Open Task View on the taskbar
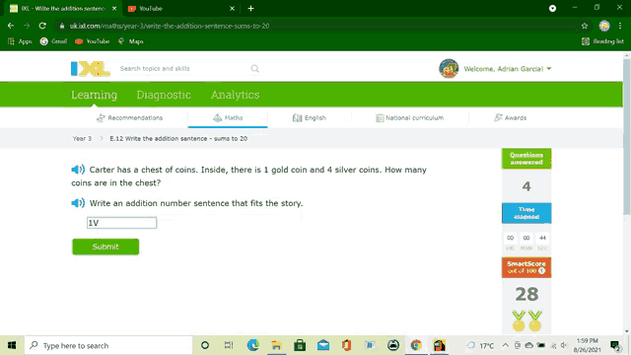This screenshot has height=355, width=631. pyautogui.click(x=229, y=345)
